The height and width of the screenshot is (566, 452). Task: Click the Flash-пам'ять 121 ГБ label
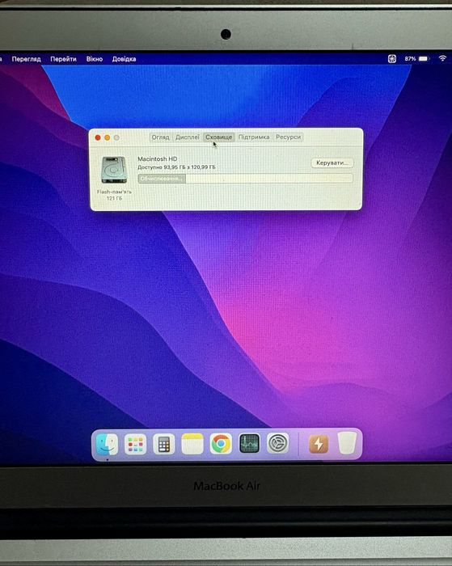point(114,195)
